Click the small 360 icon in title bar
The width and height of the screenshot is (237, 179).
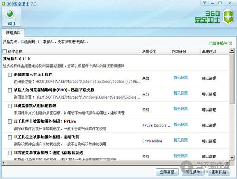pos(3,4)
